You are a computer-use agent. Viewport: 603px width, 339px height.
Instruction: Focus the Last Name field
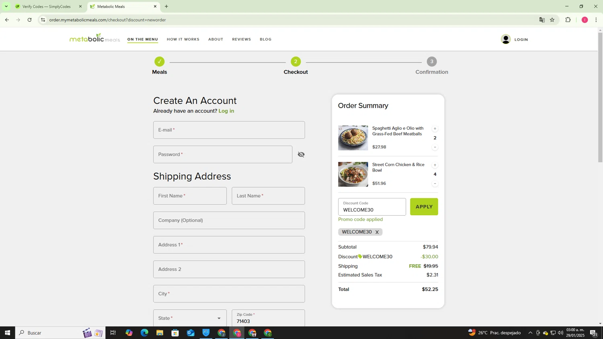point(268,196)
